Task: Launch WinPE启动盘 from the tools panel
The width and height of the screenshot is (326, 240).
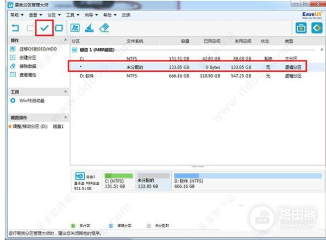Action: click(x=32, y=100)
